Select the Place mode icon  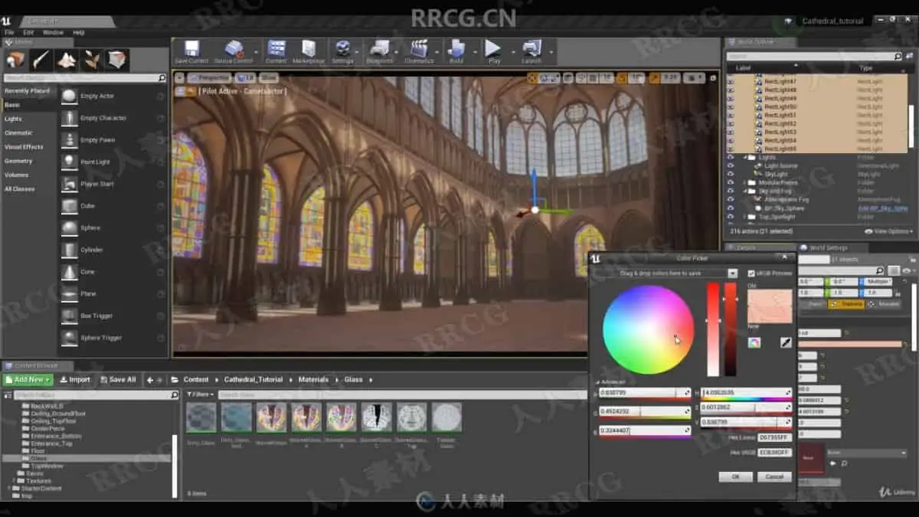coord(15,60)
